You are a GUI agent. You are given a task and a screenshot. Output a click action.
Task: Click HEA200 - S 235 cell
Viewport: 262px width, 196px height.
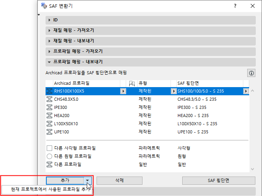click(193, 116)
